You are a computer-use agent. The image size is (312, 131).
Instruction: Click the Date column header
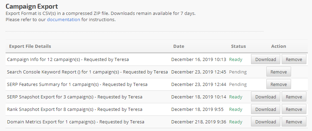pos(179,46)
